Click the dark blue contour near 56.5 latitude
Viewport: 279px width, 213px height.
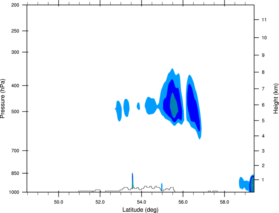(193, 106)
